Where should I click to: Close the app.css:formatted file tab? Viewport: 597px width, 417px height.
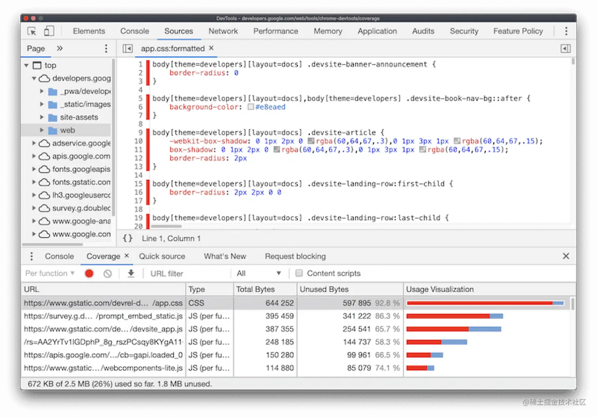(211, 48)
